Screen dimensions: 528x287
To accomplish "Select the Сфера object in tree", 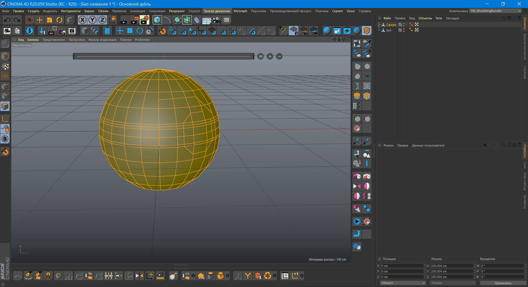I will (x=391, y=25).
